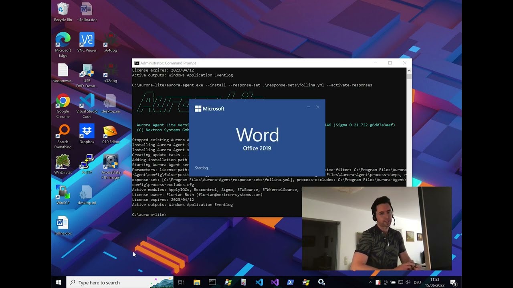Open the ~$ollina.doc temporary Word file
The width and height of the screenshot is (513, 288).
click(x=87, y=12)
